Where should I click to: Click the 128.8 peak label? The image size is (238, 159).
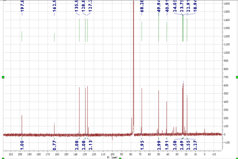(x=83, y=6)
